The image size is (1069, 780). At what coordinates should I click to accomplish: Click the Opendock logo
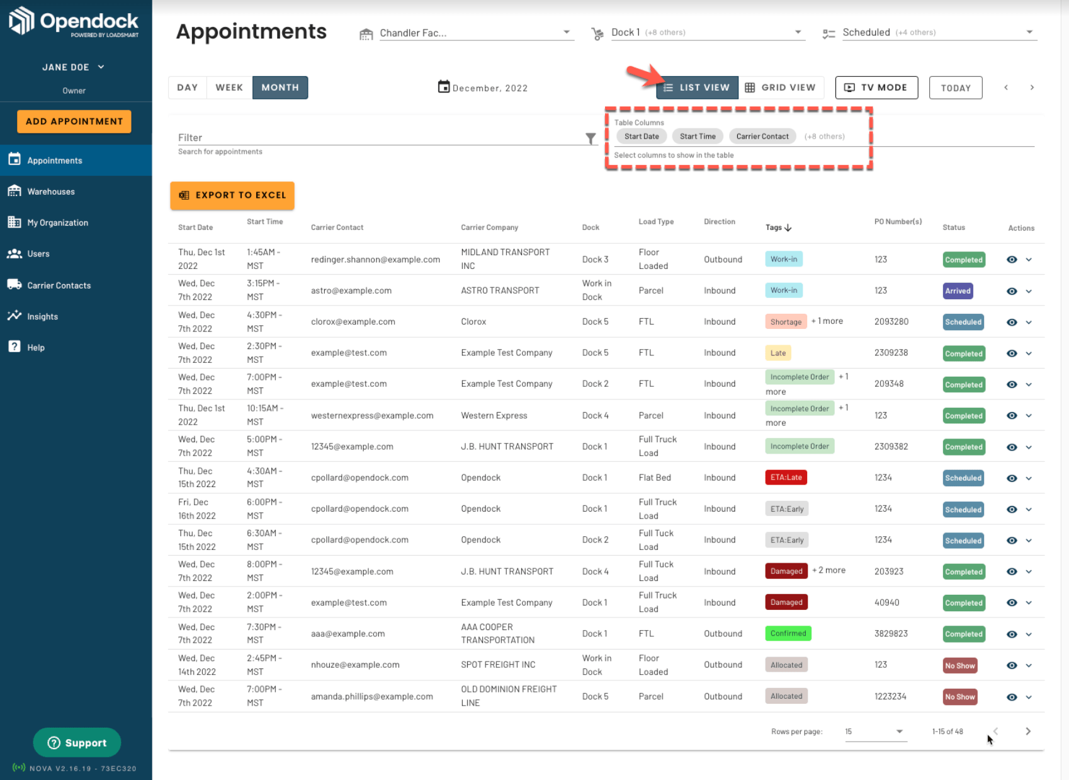pos(74,21)
